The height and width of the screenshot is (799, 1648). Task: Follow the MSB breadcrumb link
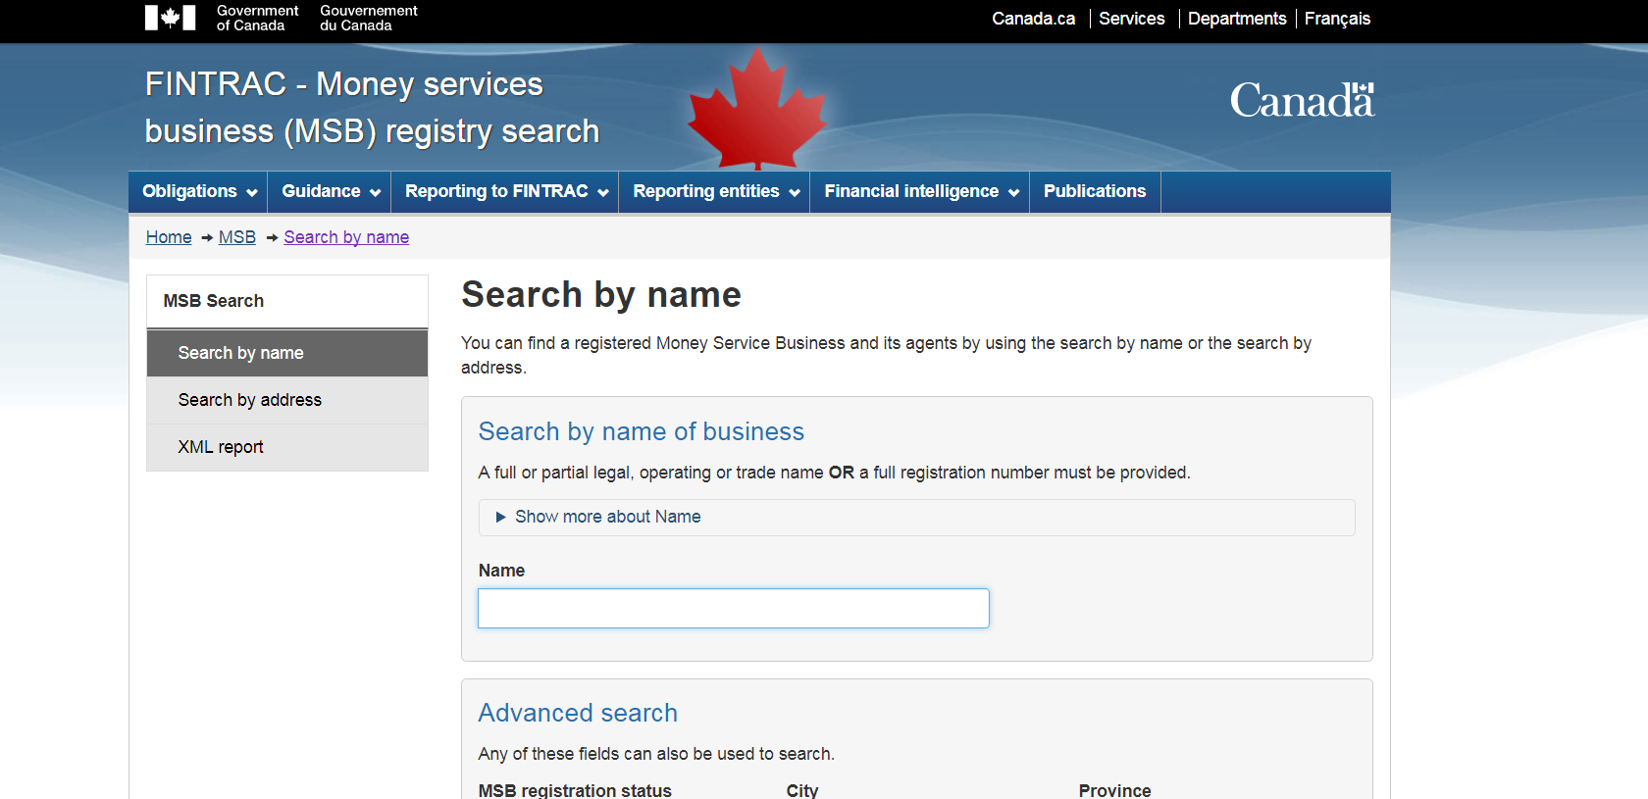[x=236, y=237]
